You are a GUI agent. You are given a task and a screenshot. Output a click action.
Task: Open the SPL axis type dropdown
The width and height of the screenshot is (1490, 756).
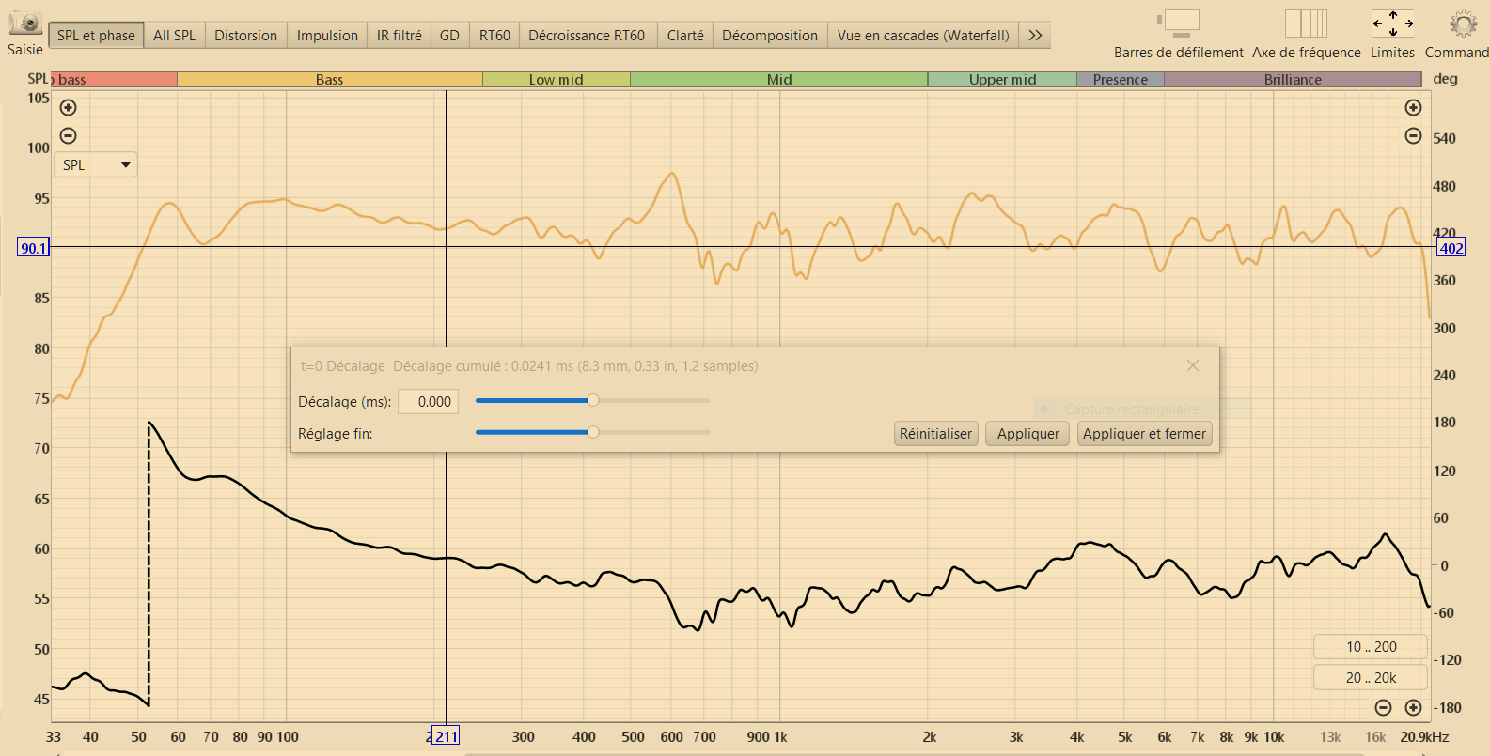point(96,165)
